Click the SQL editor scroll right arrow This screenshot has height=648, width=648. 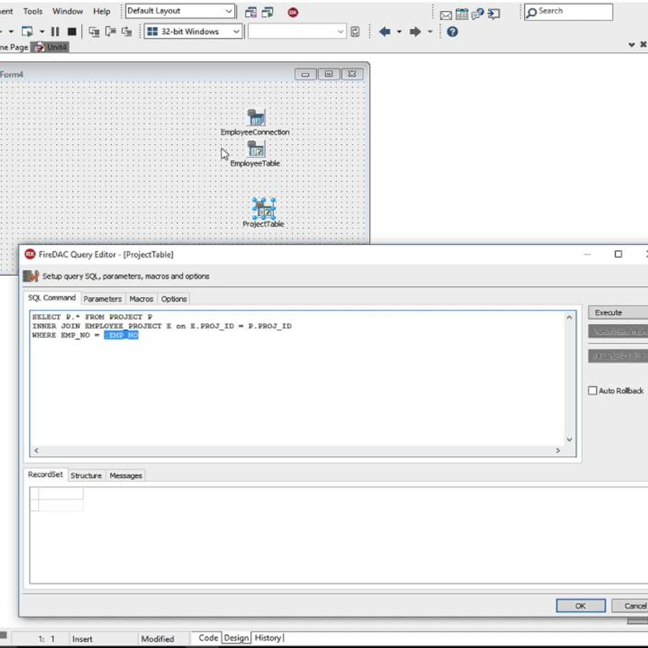[x=558, y=450]
